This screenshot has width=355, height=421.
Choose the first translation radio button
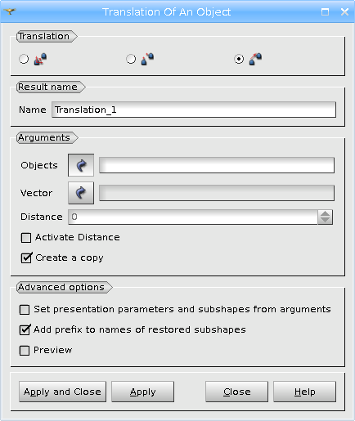(x=24, y=59)
